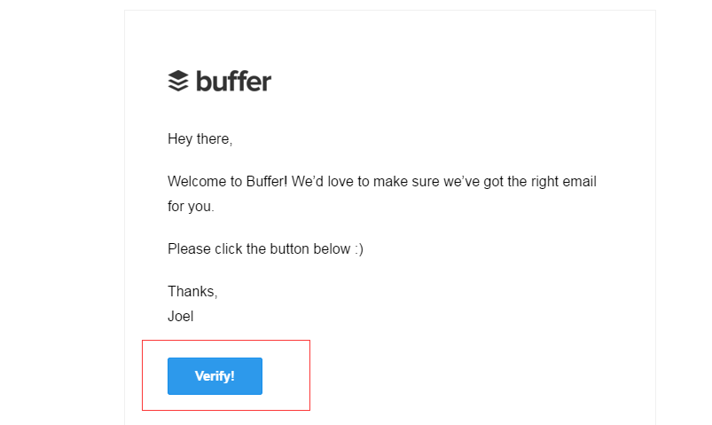Click the word "got" in the welcome sentence

(x=493, y=182)
